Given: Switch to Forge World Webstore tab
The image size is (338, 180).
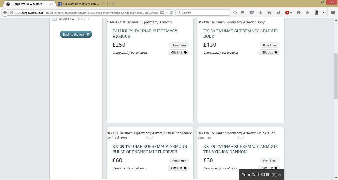Looking at the screenshot, I should [29, 4].
